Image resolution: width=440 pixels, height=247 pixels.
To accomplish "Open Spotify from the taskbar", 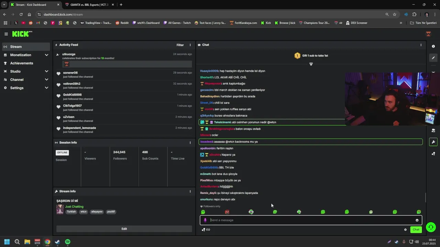I will 68,242.
